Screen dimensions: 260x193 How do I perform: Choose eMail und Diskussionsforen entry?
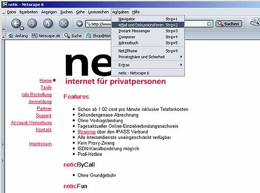click(x=148, y=25)
